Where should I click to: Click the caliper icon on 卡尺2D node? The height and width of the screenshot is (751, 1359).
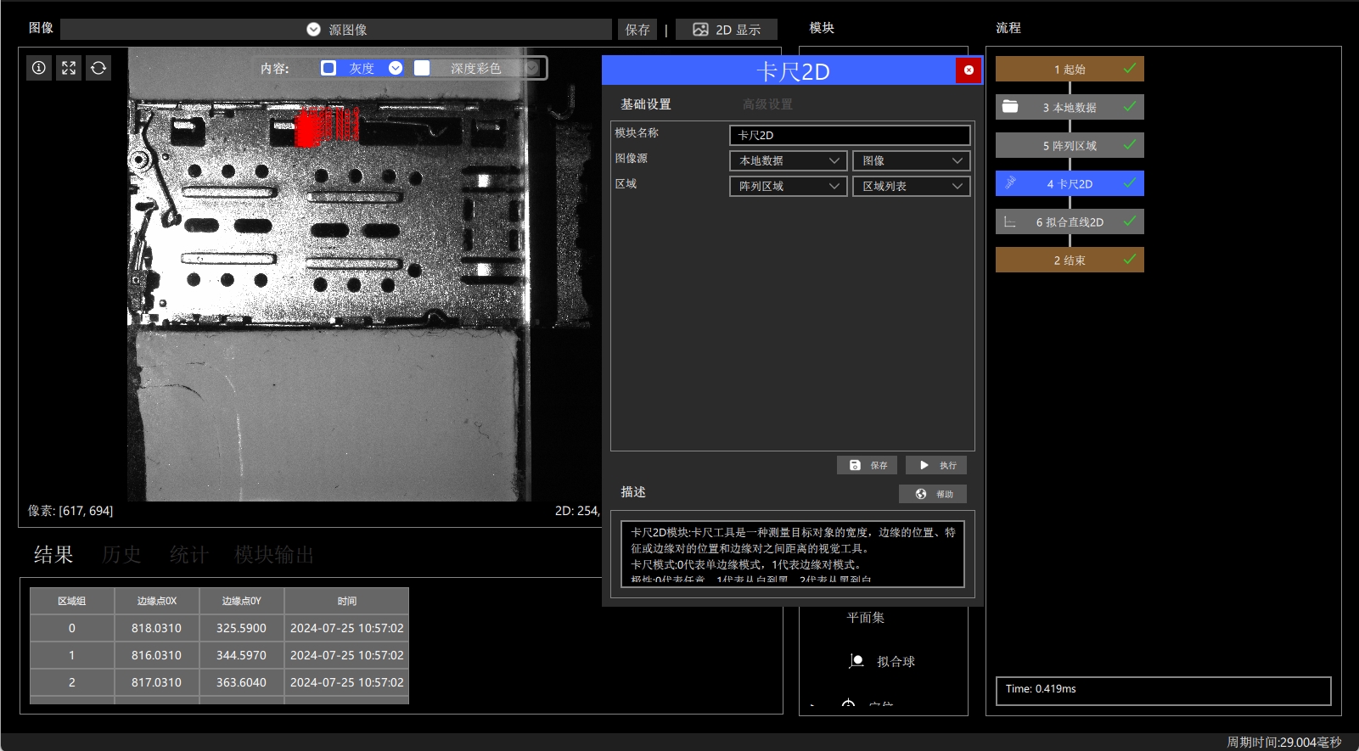pyautogui.click(x=1010, y=183)
